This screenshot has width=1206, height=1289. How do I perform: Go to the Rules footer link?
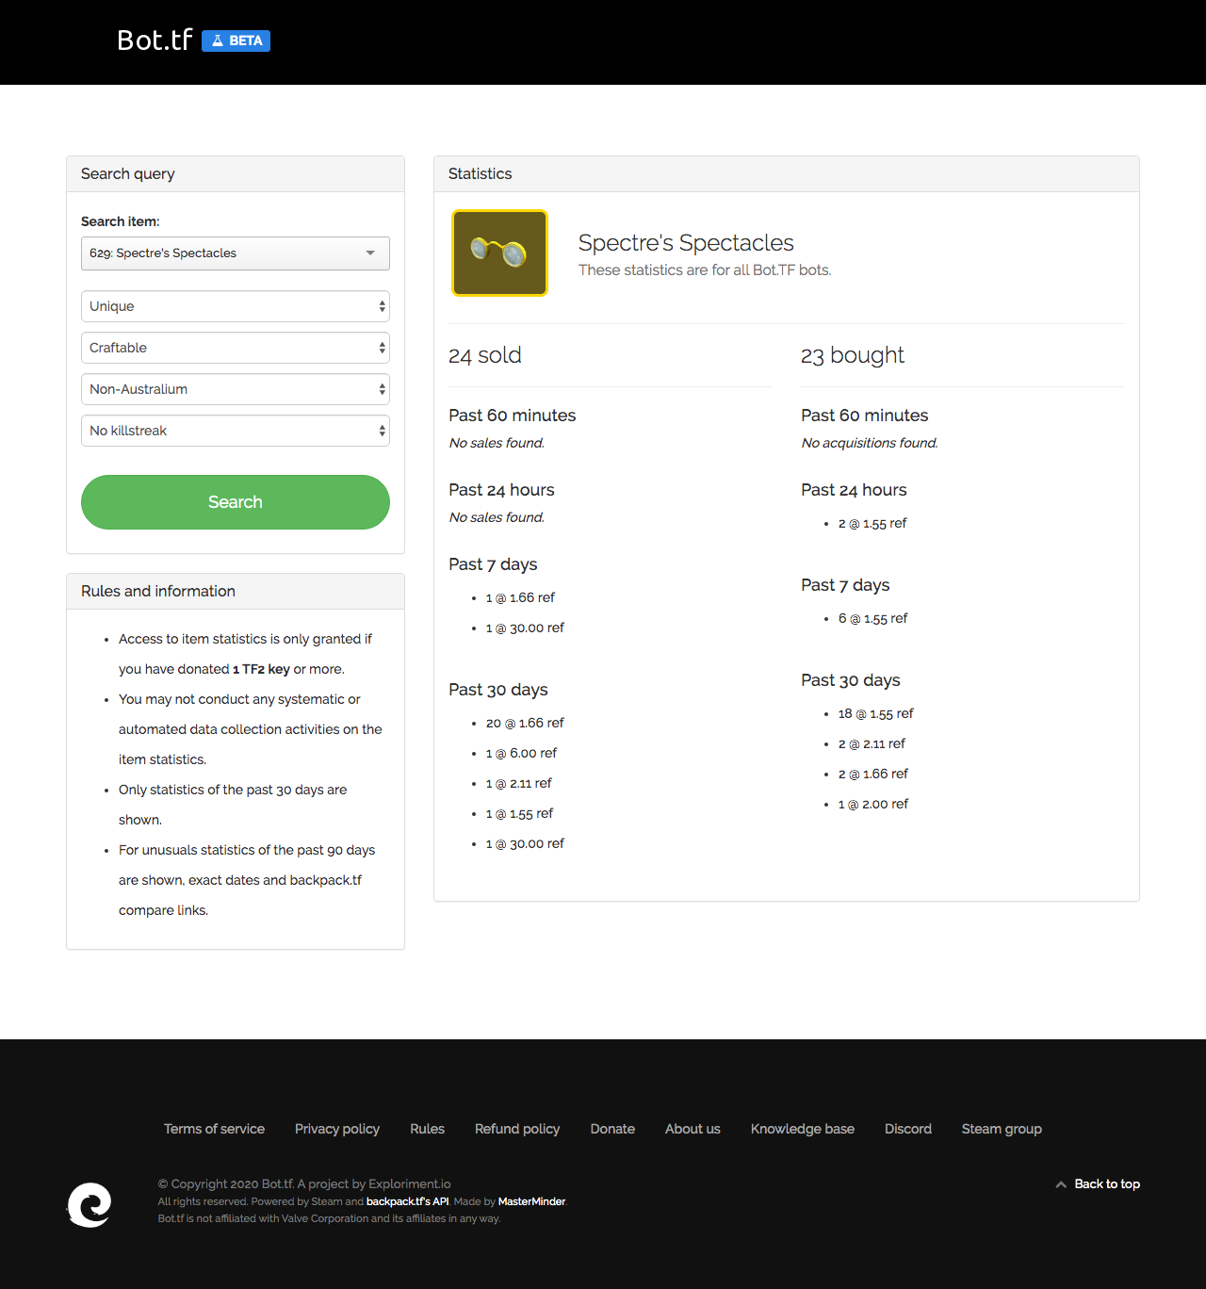(427, 1129)
